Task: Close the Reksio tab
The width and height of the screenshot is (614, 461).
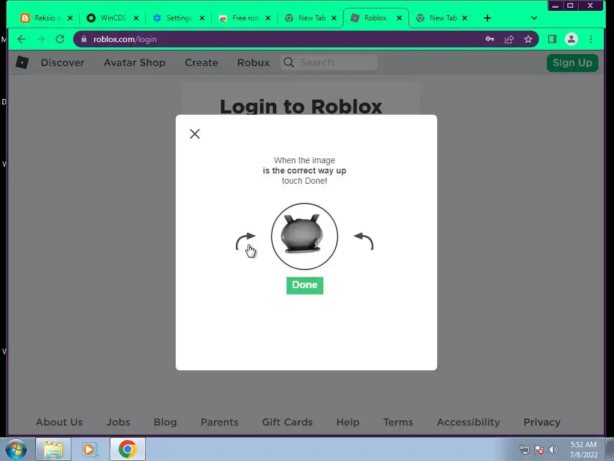Action: click(70, 18)
